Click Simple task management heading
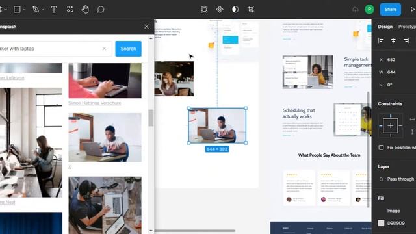The height and width of the screenshot is (234, 416). click(x=357, y=62)
